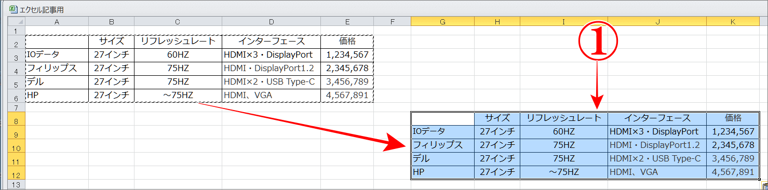Image resolution: width=768 pixels, height=190 pixels.
Task: Click pasted cell G9 containing IOデータ
Action: click(x=442, y=132)
